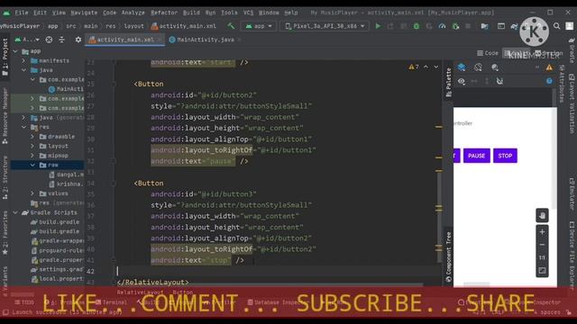Open the Refactor menu
This screenshot has width=577, height=324.
coord(164,13)
